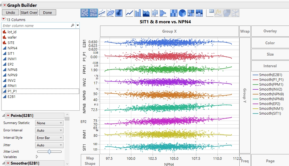The width and height of the screenshot is (289, 166).
Task: Pick the Heatmap element icon
Action: click(174, 13)
